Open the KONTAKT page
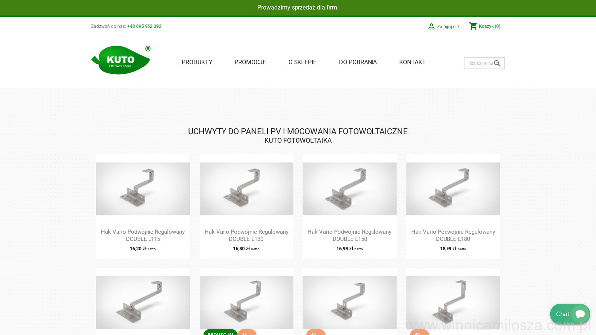 click(x=412, y=62)
